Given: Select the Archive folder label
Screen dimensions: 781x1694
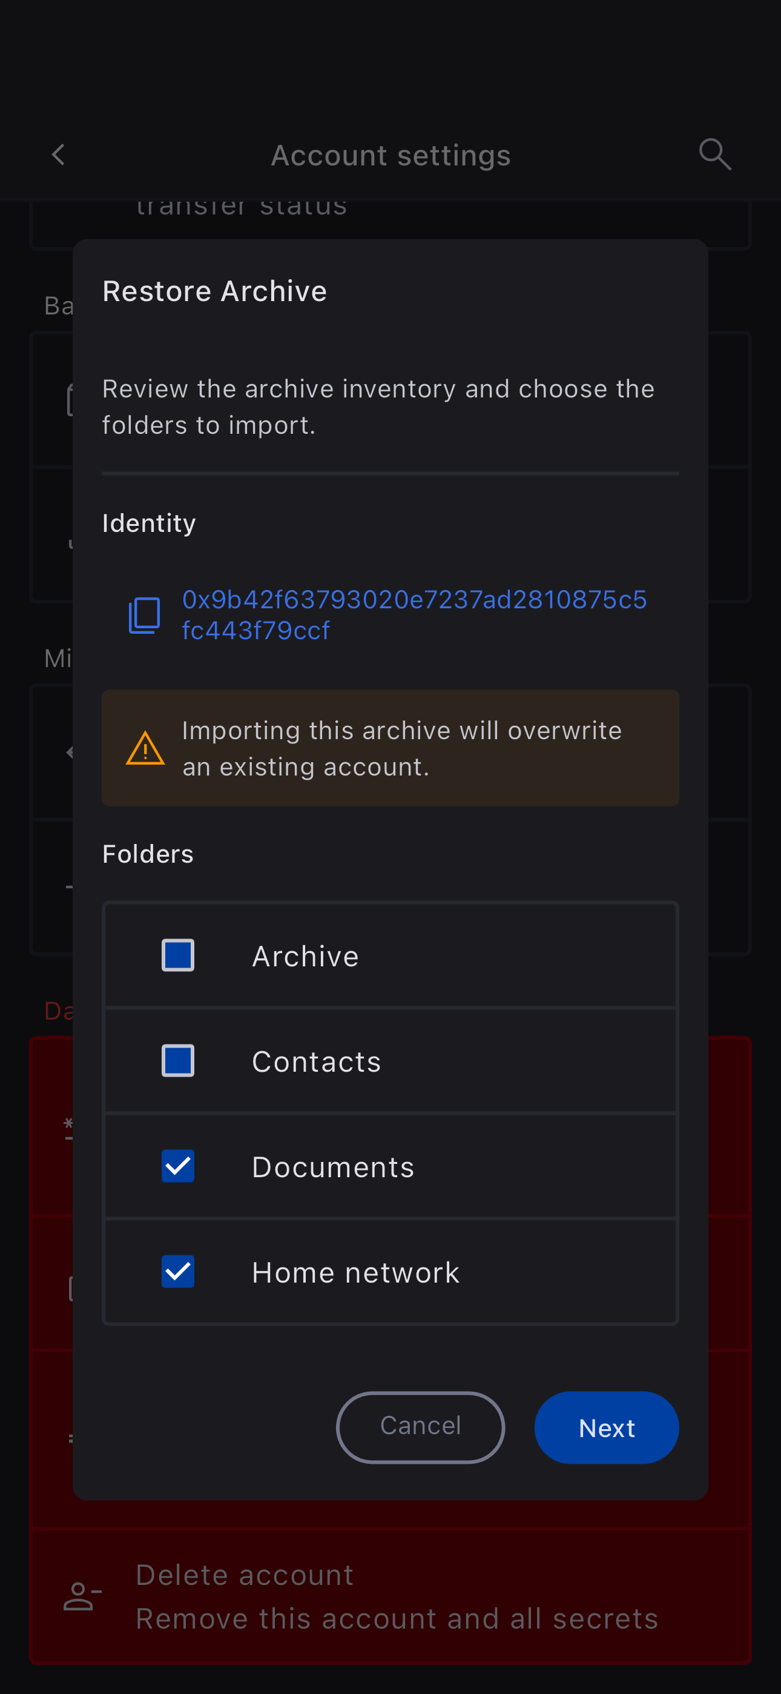Looking at the screenshot, I should [306, 956].
